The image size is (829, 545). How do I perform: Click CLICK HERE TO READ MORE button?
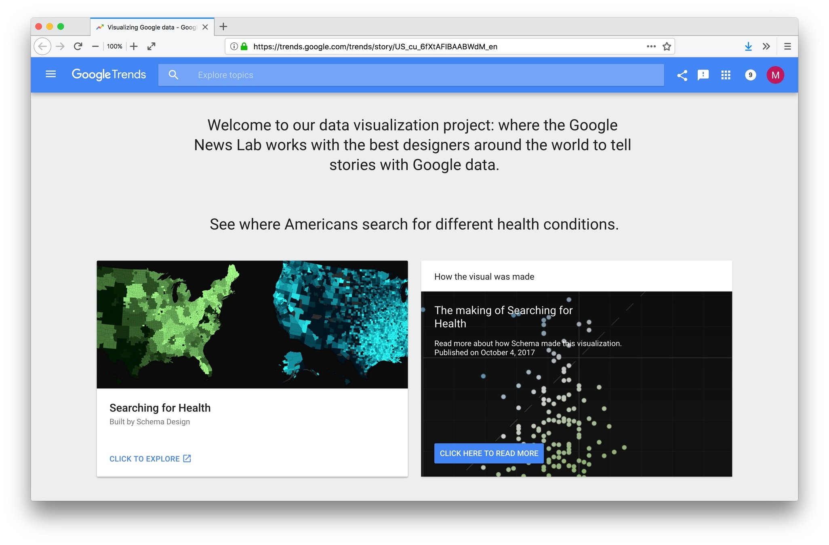click(488, 453)
